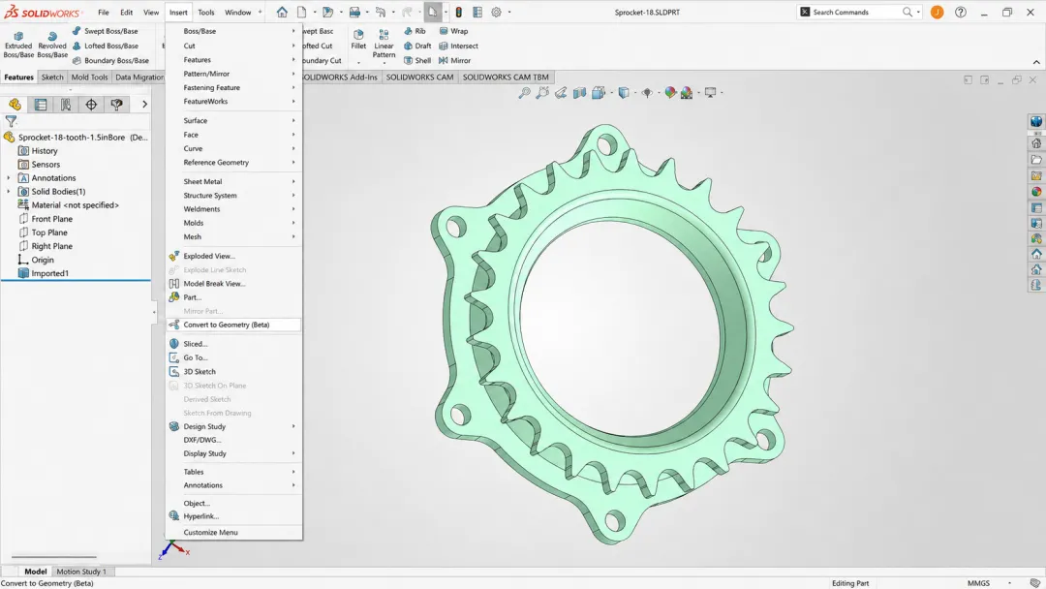Click the Help question mark icon
Screen dimensions: 1046x589
pos(961,12)
